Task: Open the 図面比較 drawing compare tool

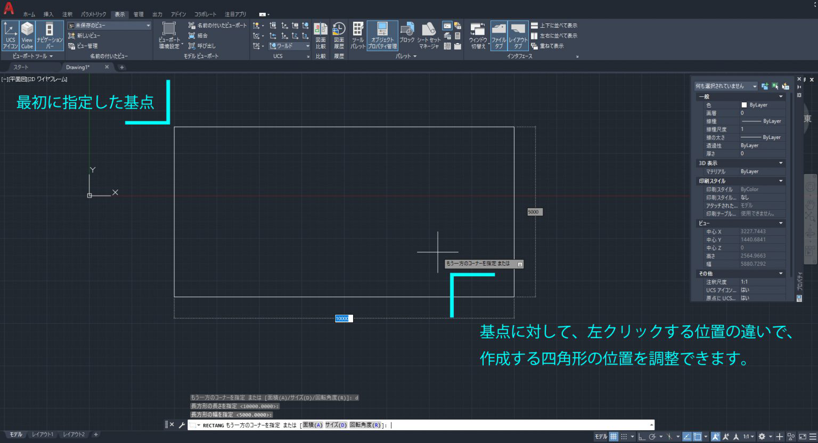Action: click(x=321, y=36)
